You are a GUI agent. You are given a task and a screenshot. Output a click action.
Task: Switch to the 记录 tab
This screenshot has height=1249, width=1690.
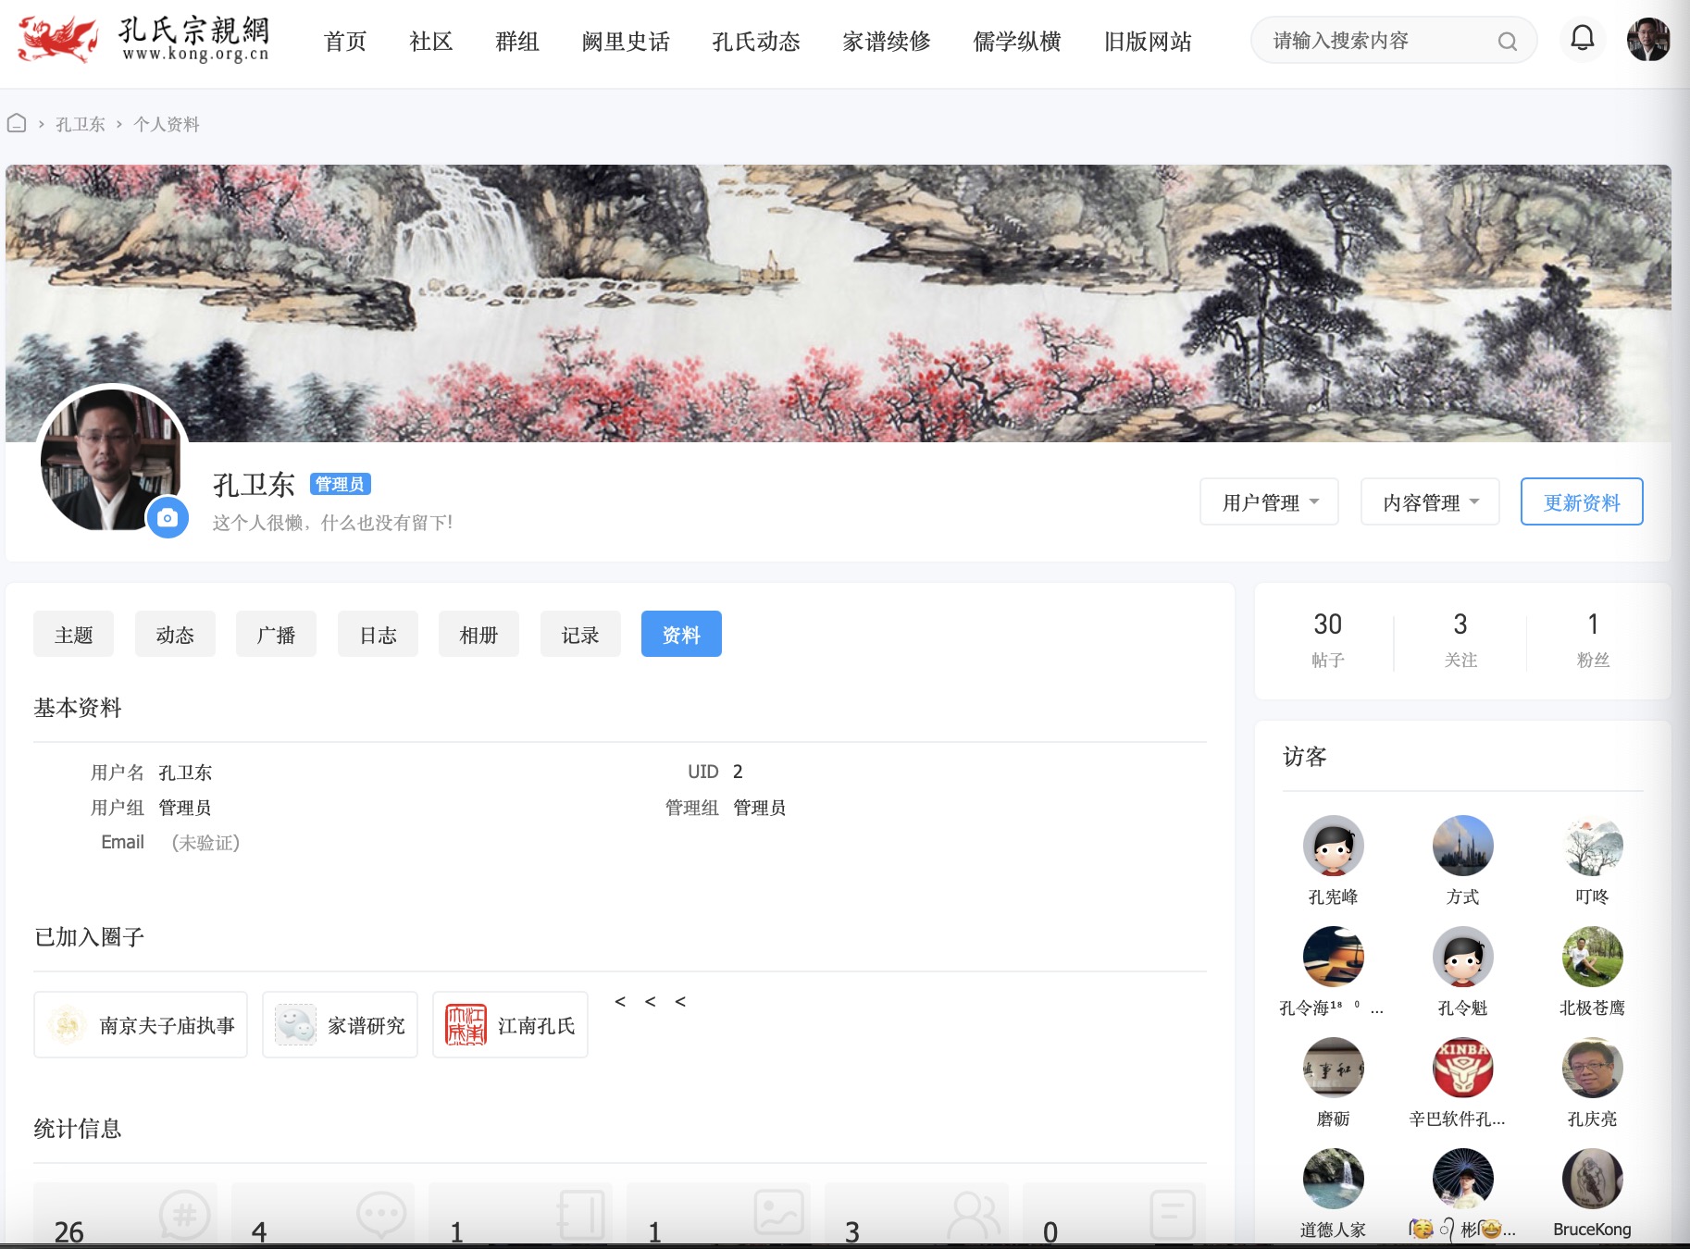[x=580, y=635]
